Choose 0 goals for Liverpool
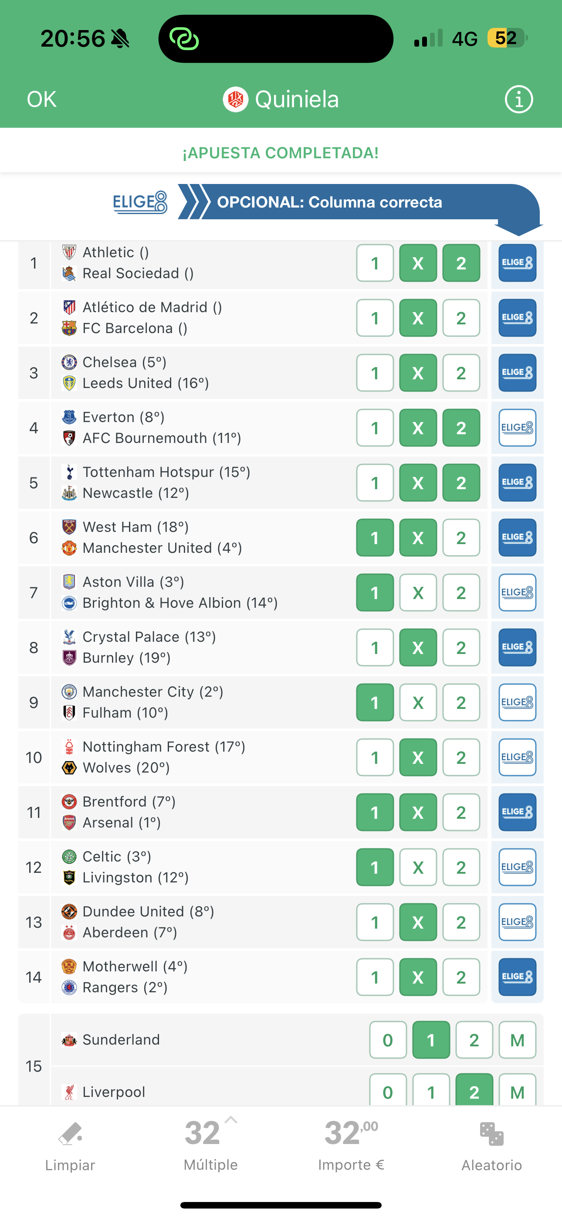The height and width of the screenshot is (1219, 562). [x=387, y=1091]
